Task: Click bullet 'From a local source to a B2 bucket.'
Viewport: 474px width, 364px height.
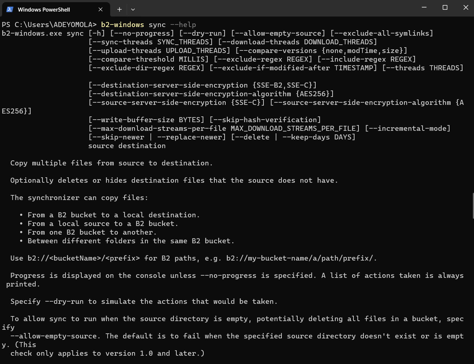Action: click(x=103, y=223)
